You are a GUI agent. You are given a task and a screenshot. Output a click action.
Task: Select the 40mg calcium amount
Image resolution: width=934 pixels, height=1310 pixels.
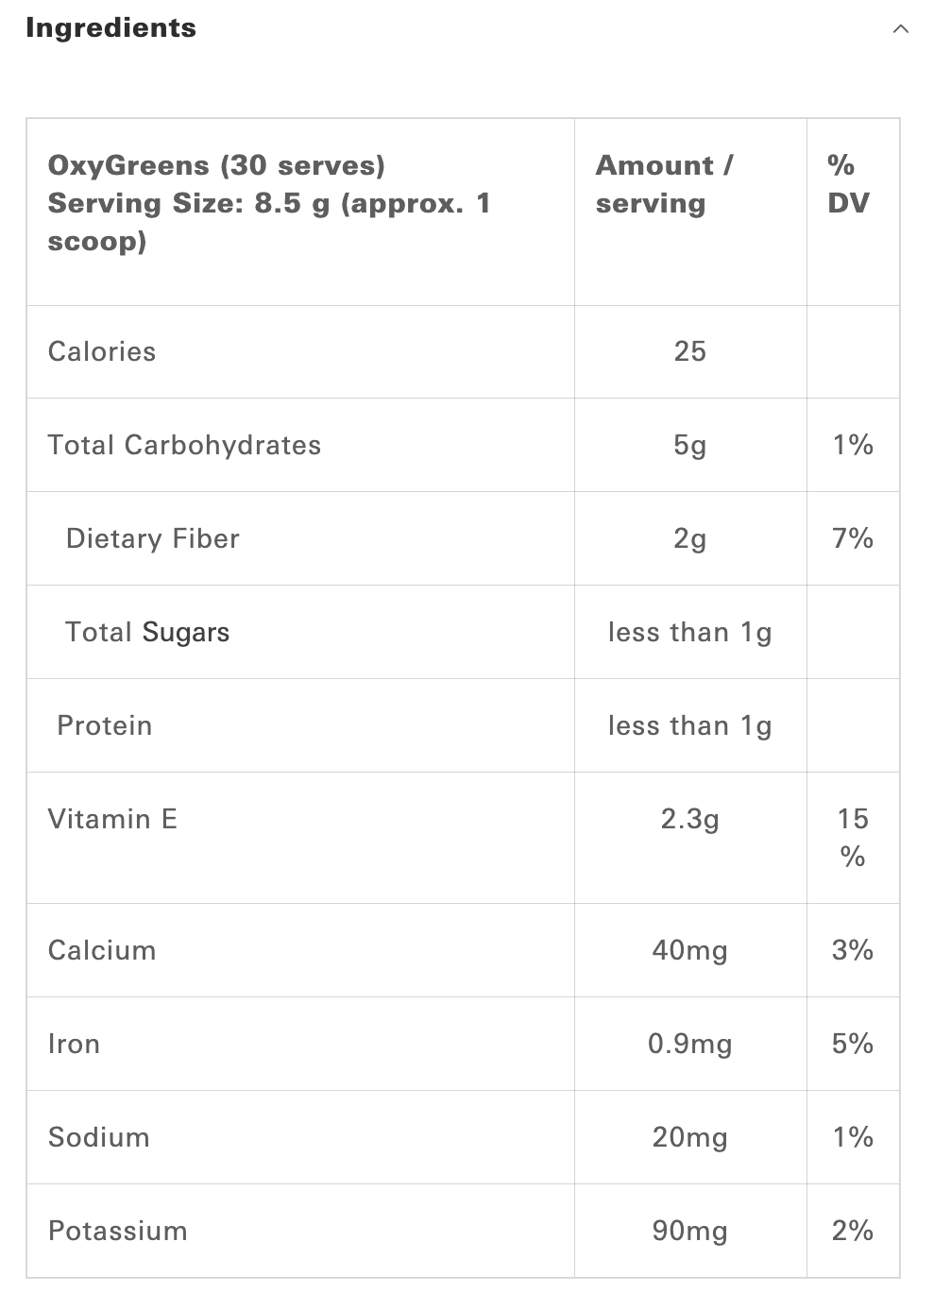pyautogui.click(x=689, y=950)
